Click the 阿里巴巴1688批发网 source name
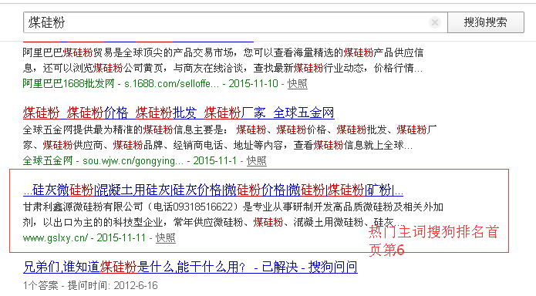Screen dimensions: 536x296 pyautogui.click(x=69, y=83)
